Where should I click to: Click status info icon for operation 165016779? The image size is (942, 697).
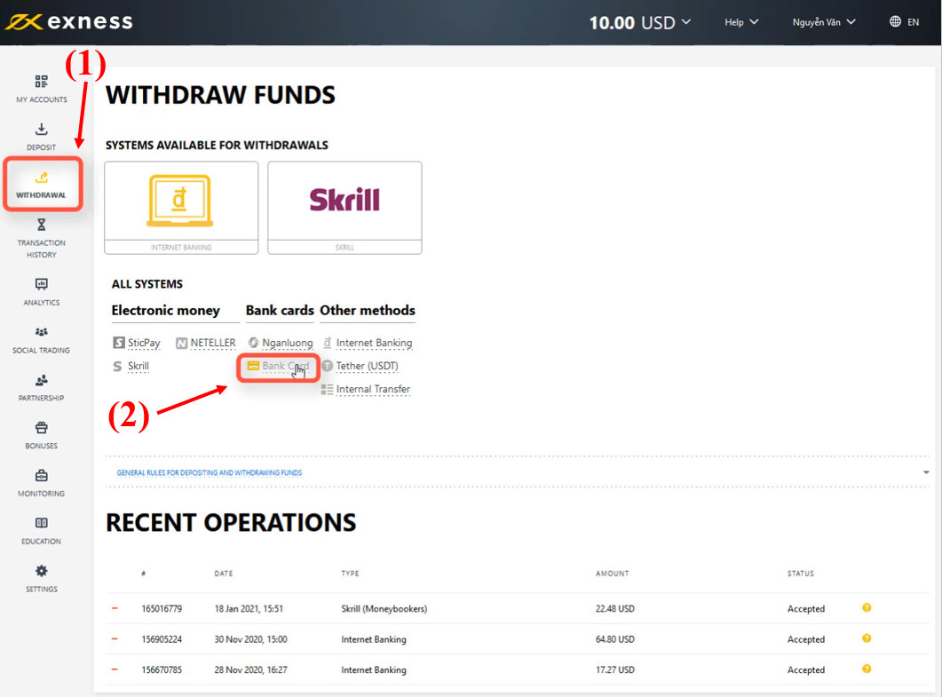[867, 607]
